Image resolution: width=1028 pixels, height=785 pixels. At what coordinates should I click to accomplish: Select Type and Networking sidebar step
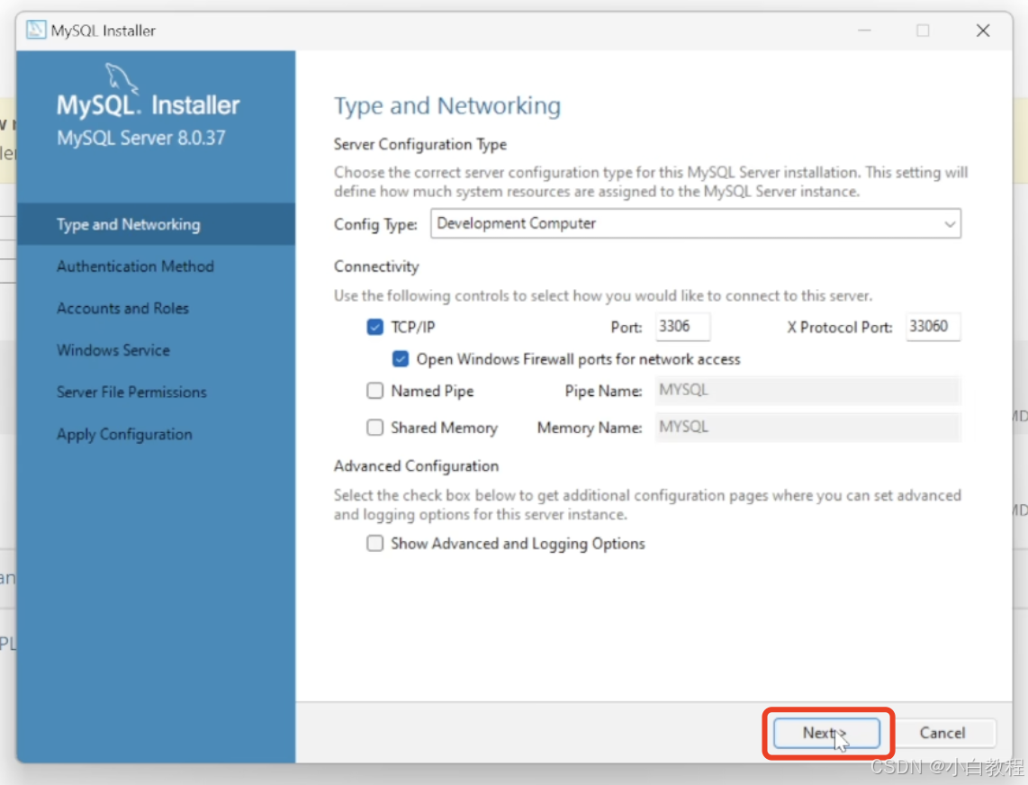[x=156, y=224]
